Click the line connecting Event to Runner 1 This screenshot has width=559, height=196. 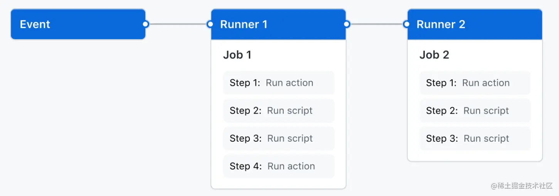click(x=178, y=24)
